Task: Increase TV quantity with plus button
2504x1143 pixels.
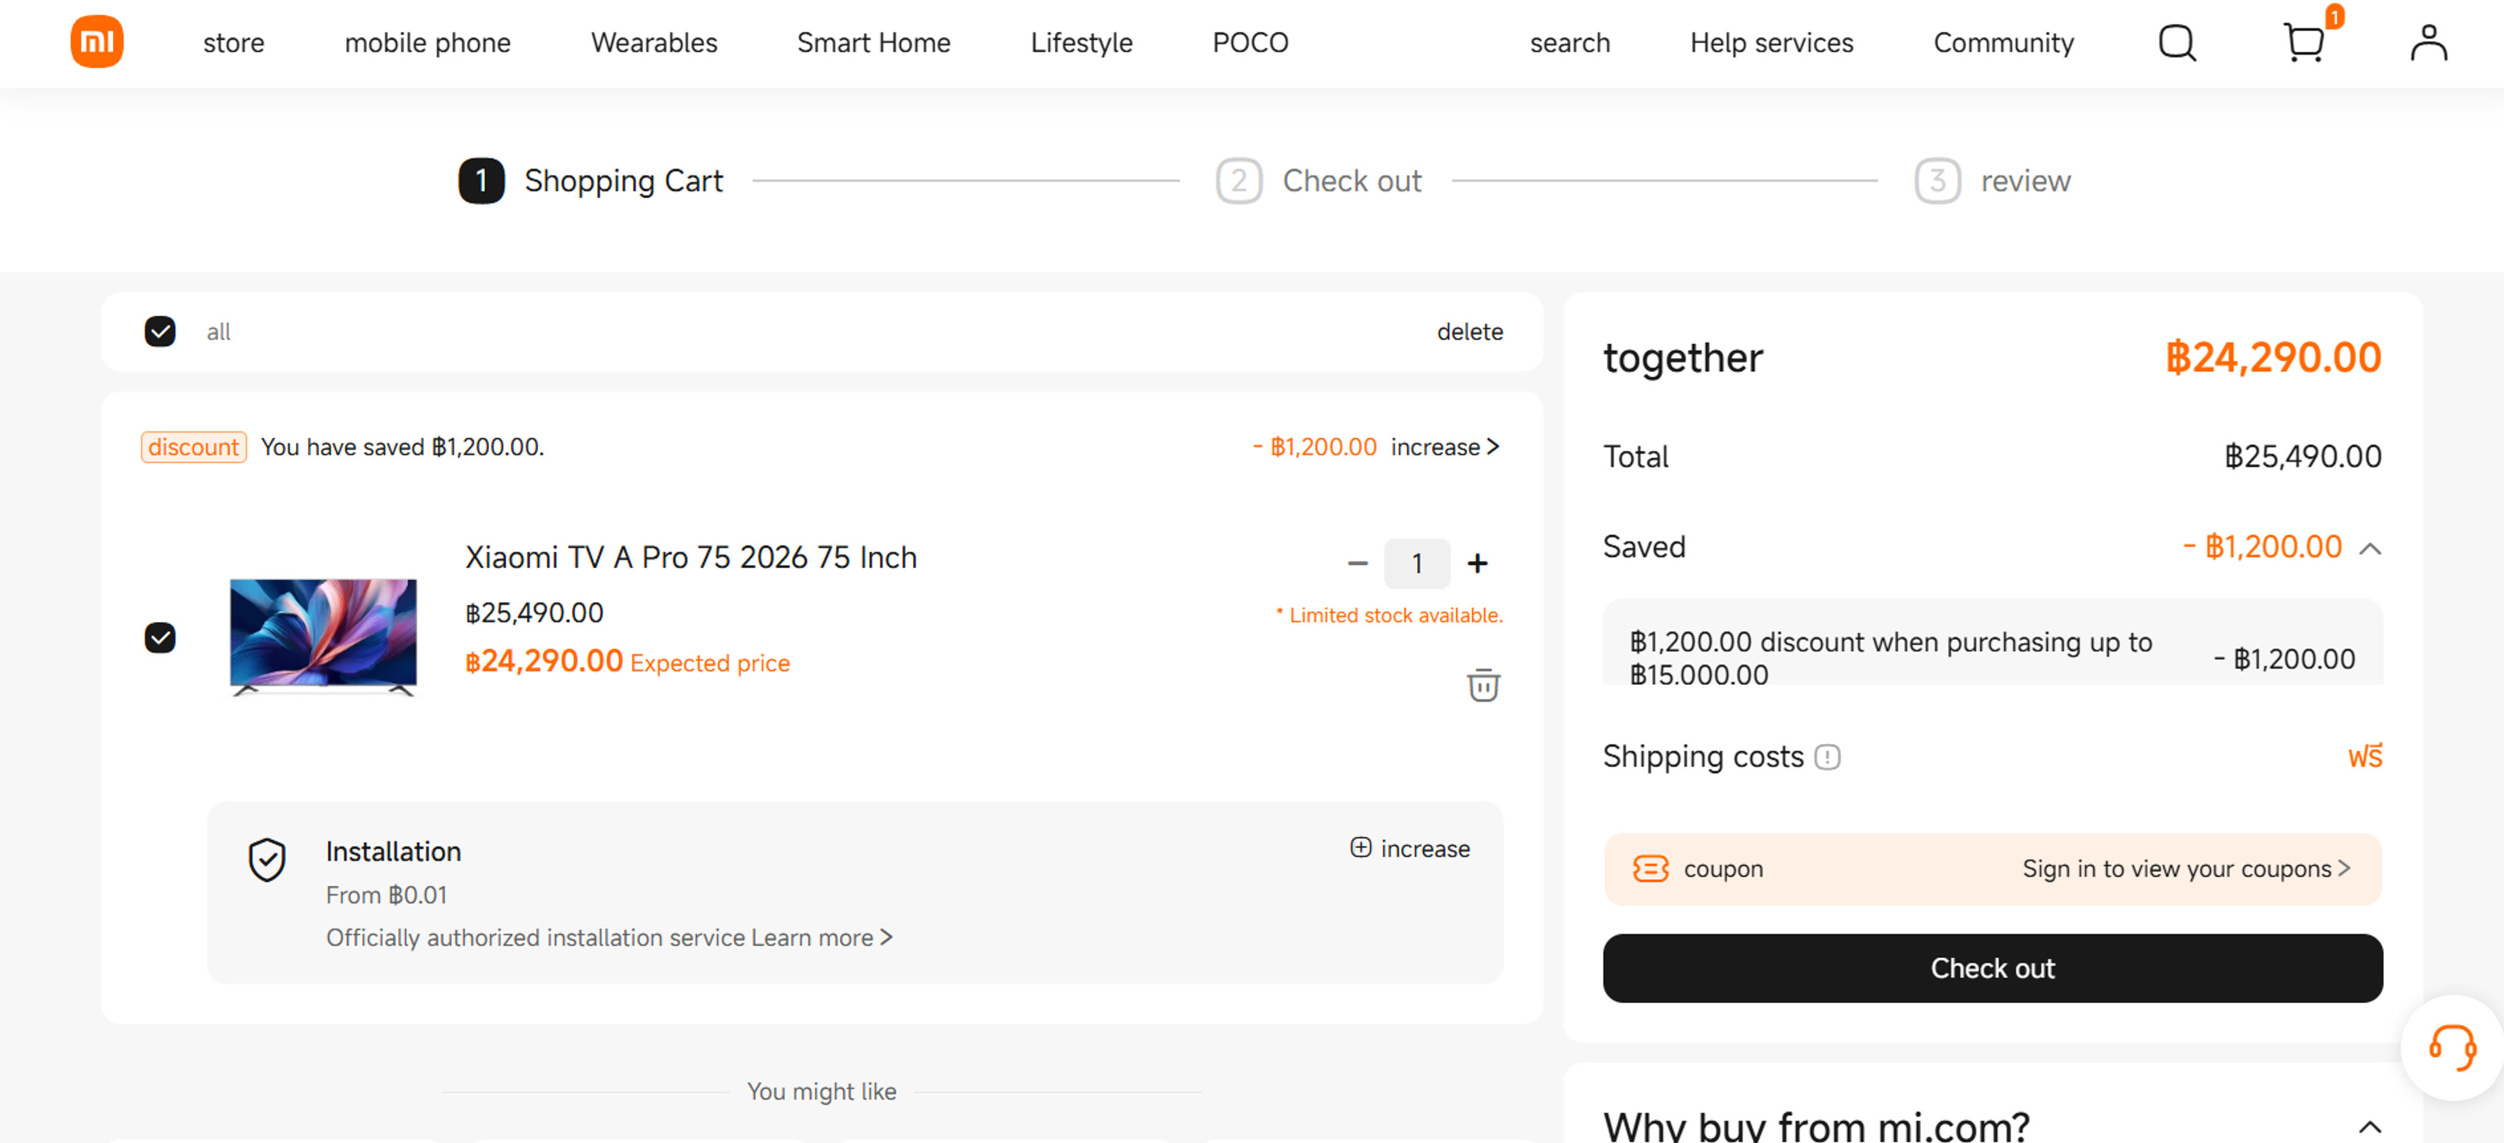Action: (x=1476, y=563)
